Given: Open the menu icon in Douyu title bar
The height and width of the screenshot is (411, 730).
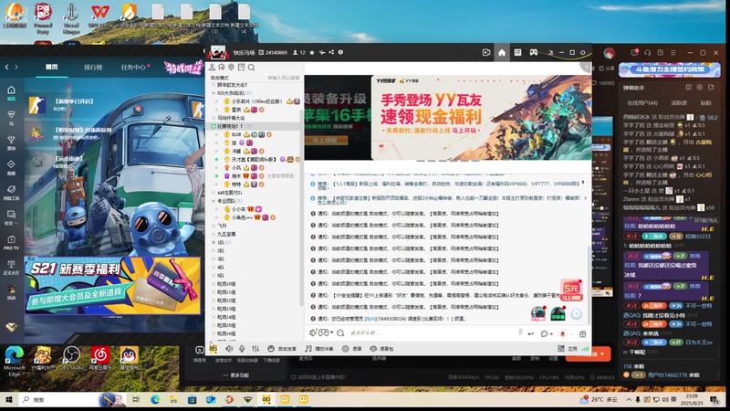Looking at the screenshot, I should (673, 53).
